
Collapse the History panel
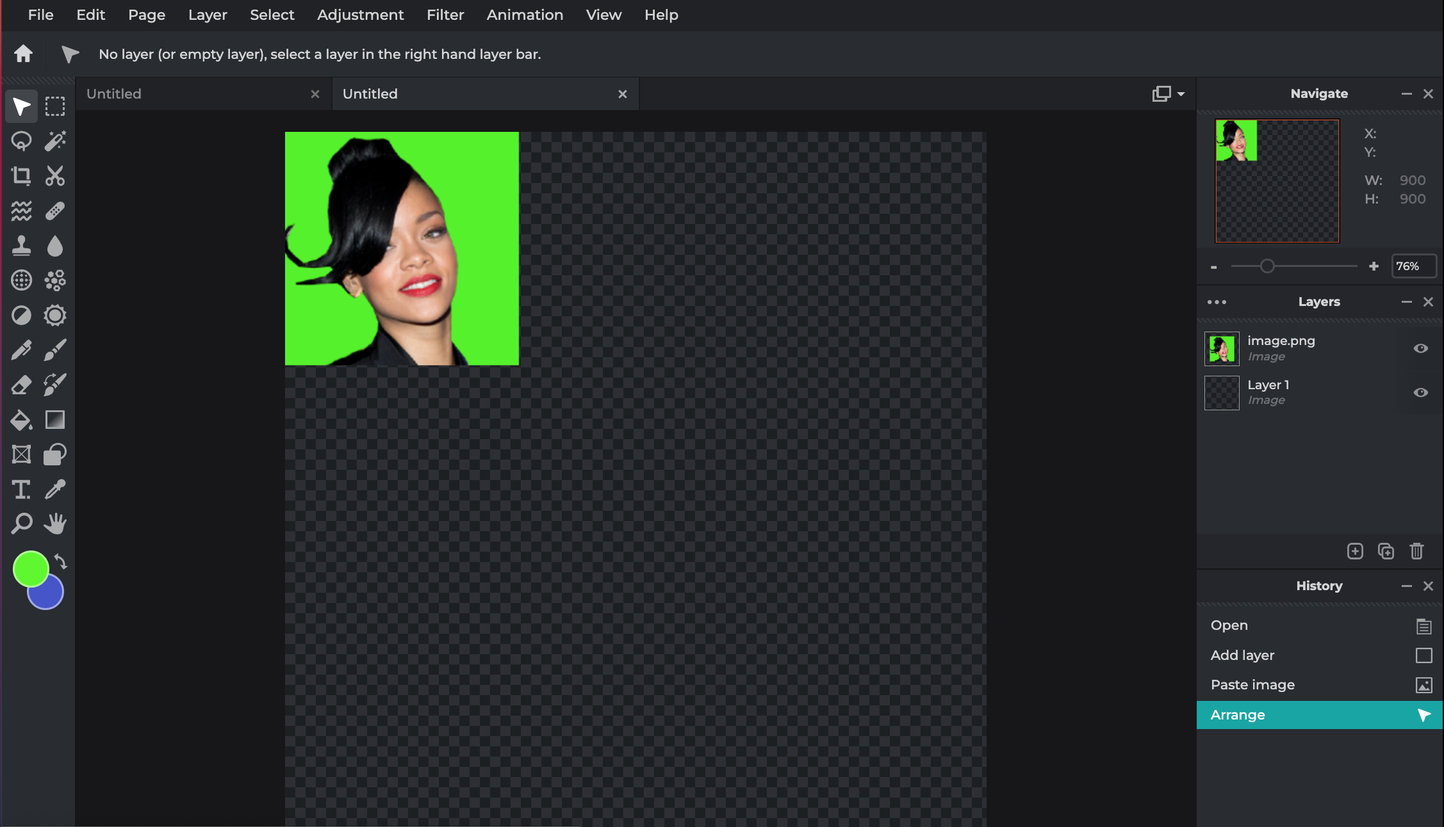(x=1406, y=586)
